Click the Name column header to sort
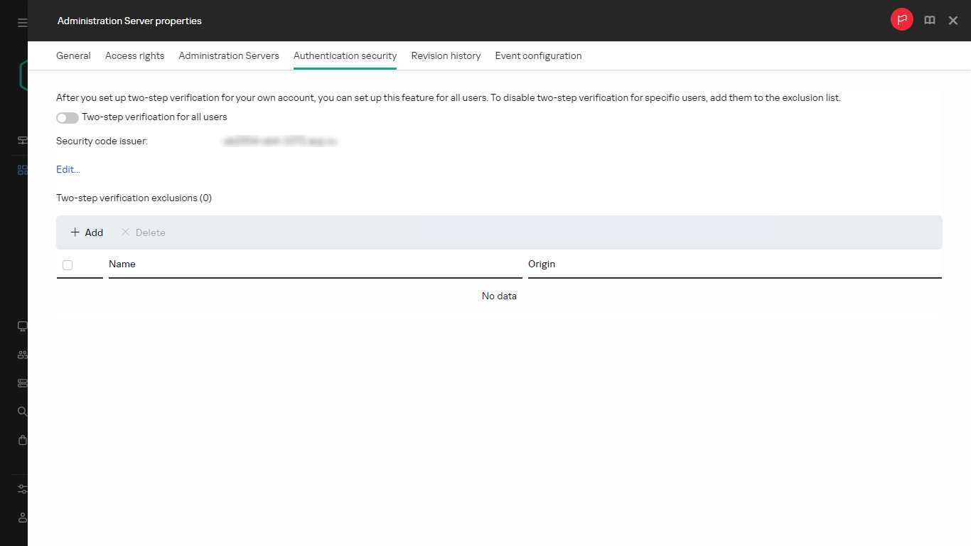Image resolution: width=971 pixels, height=546 pixels. 122,264
